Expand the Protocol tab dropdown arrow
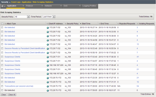156x97 pixels. (42, 6)
